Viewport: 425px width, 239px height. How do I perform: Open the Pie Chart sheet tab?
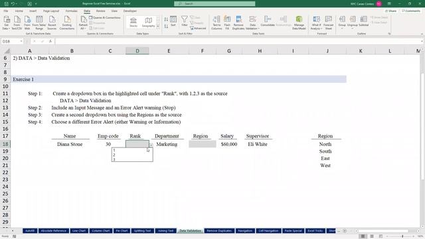pos(122,231)
